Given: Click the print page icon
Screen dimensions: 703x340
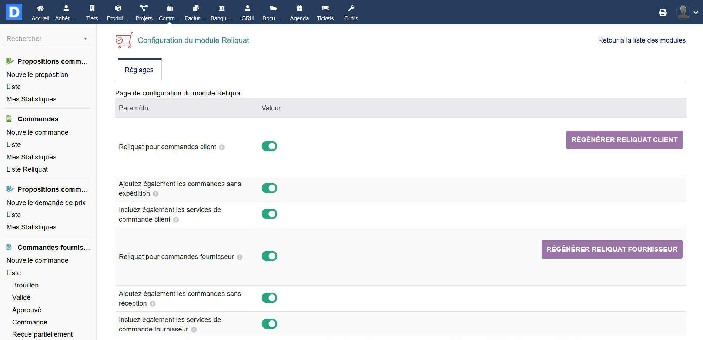Looking at the screenshot, I should (x=663, y=13).
